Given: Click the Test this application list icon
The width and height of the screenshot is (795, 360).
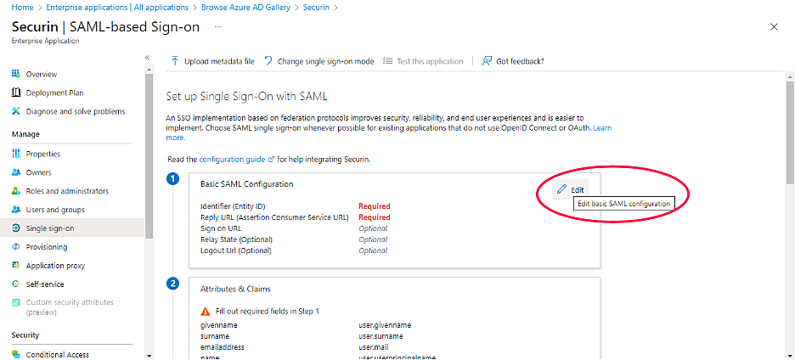Looking at the screenshot, I should (x=387, y=61).
